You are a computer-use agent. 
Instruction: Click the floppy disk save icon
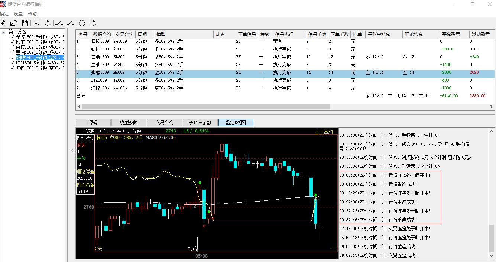[x=25, y=23]
